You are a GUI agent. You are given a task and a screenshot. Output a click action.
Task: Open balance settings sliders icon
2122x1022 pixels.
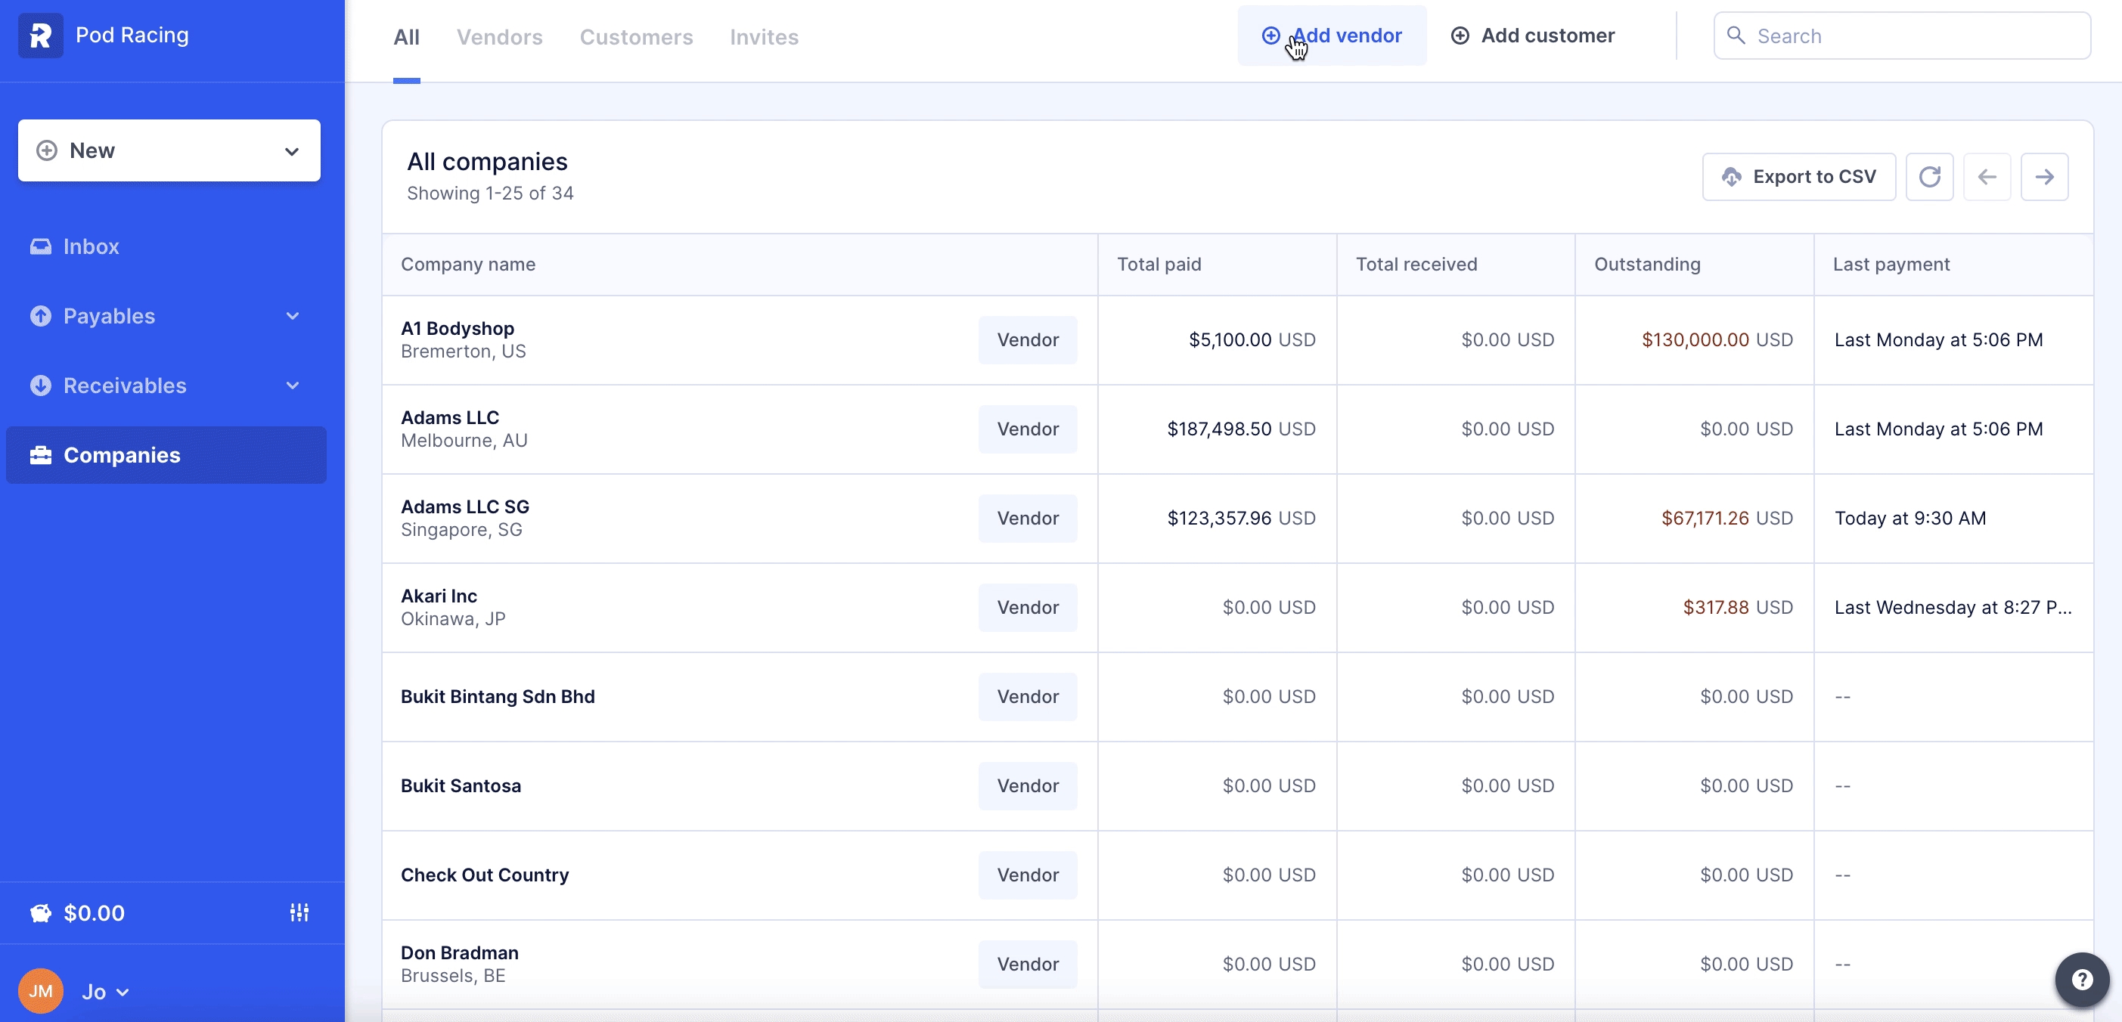tap(299, 912)
